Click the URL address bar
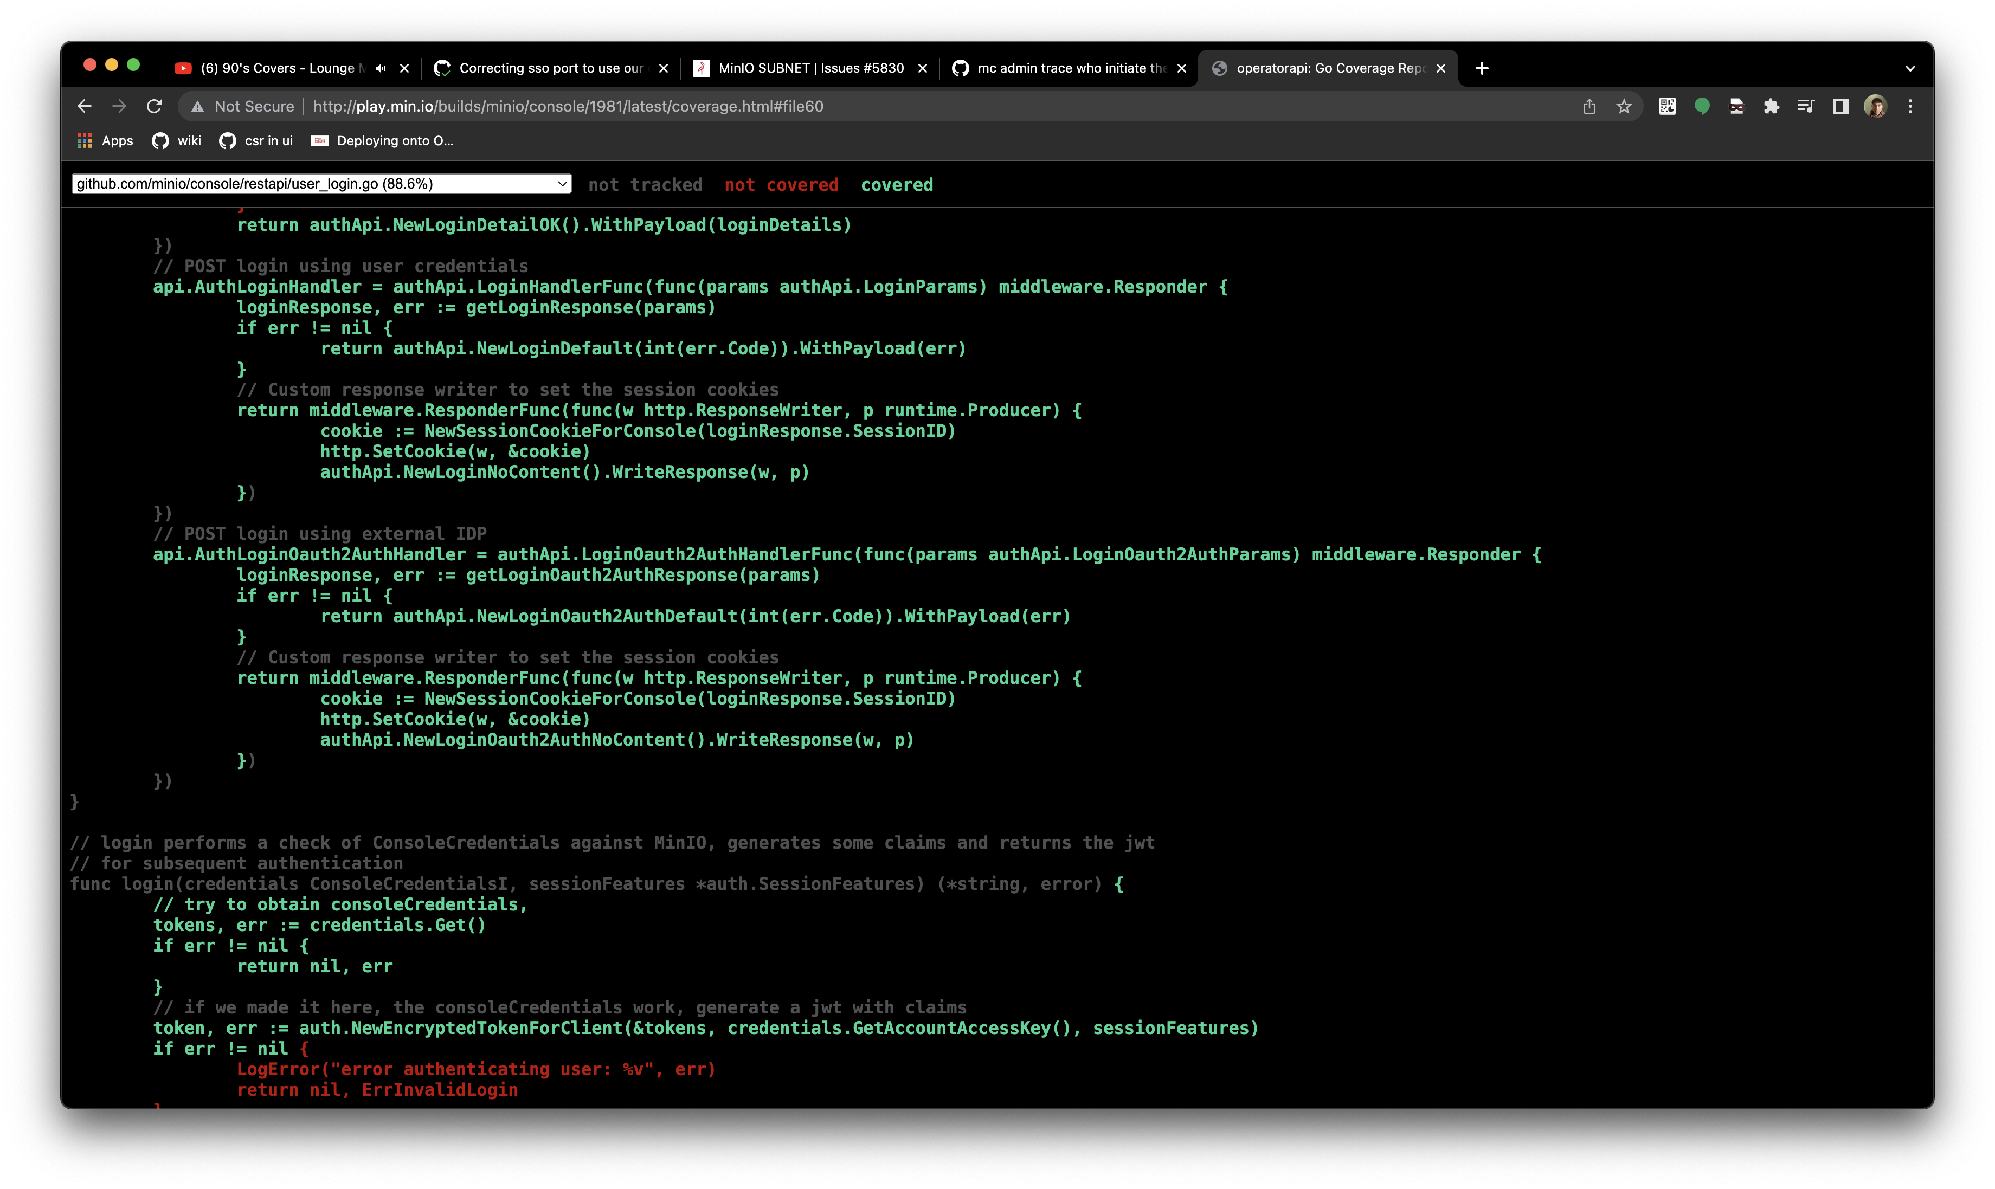The image size is (1995, 1189). [x=881, y=107]
